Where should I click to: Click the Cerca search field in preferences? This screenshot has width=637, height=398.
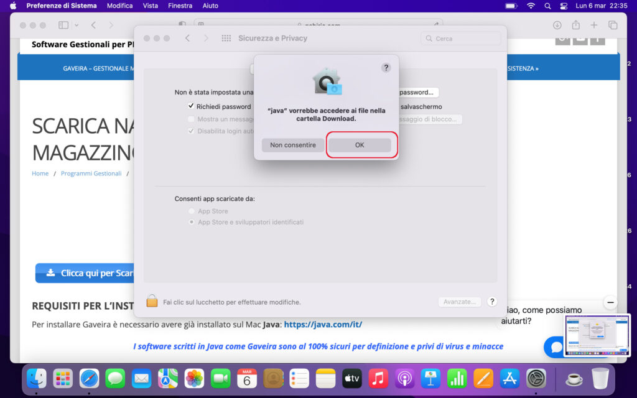[461, 39]
